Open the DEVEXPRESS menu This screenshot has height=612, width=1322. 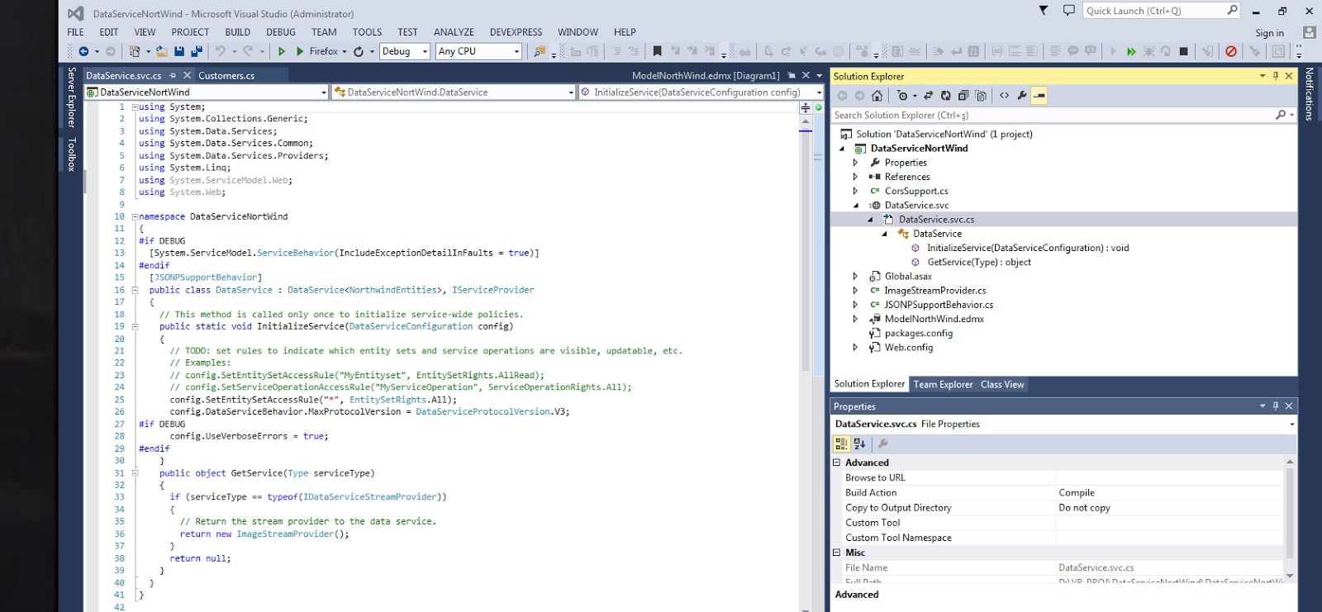point(516,32)
